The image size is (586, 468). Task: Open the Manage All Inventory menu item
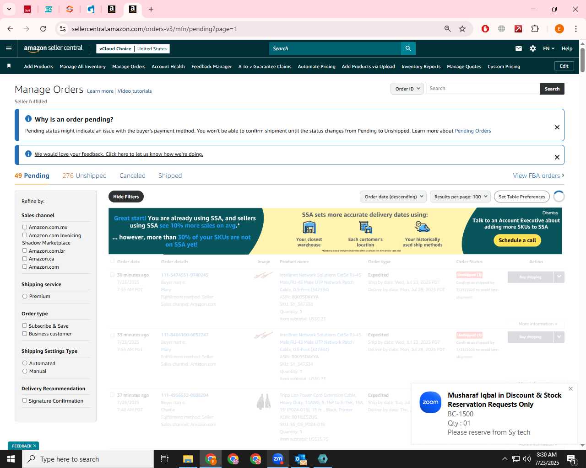82,67
